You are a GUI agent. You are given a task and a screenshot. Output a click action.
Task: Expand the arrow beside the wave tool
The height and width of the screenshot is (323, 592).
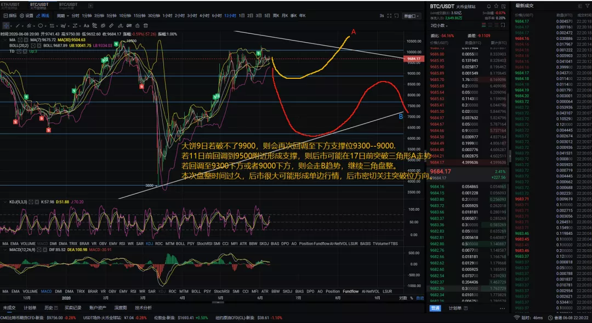point(69,26)
